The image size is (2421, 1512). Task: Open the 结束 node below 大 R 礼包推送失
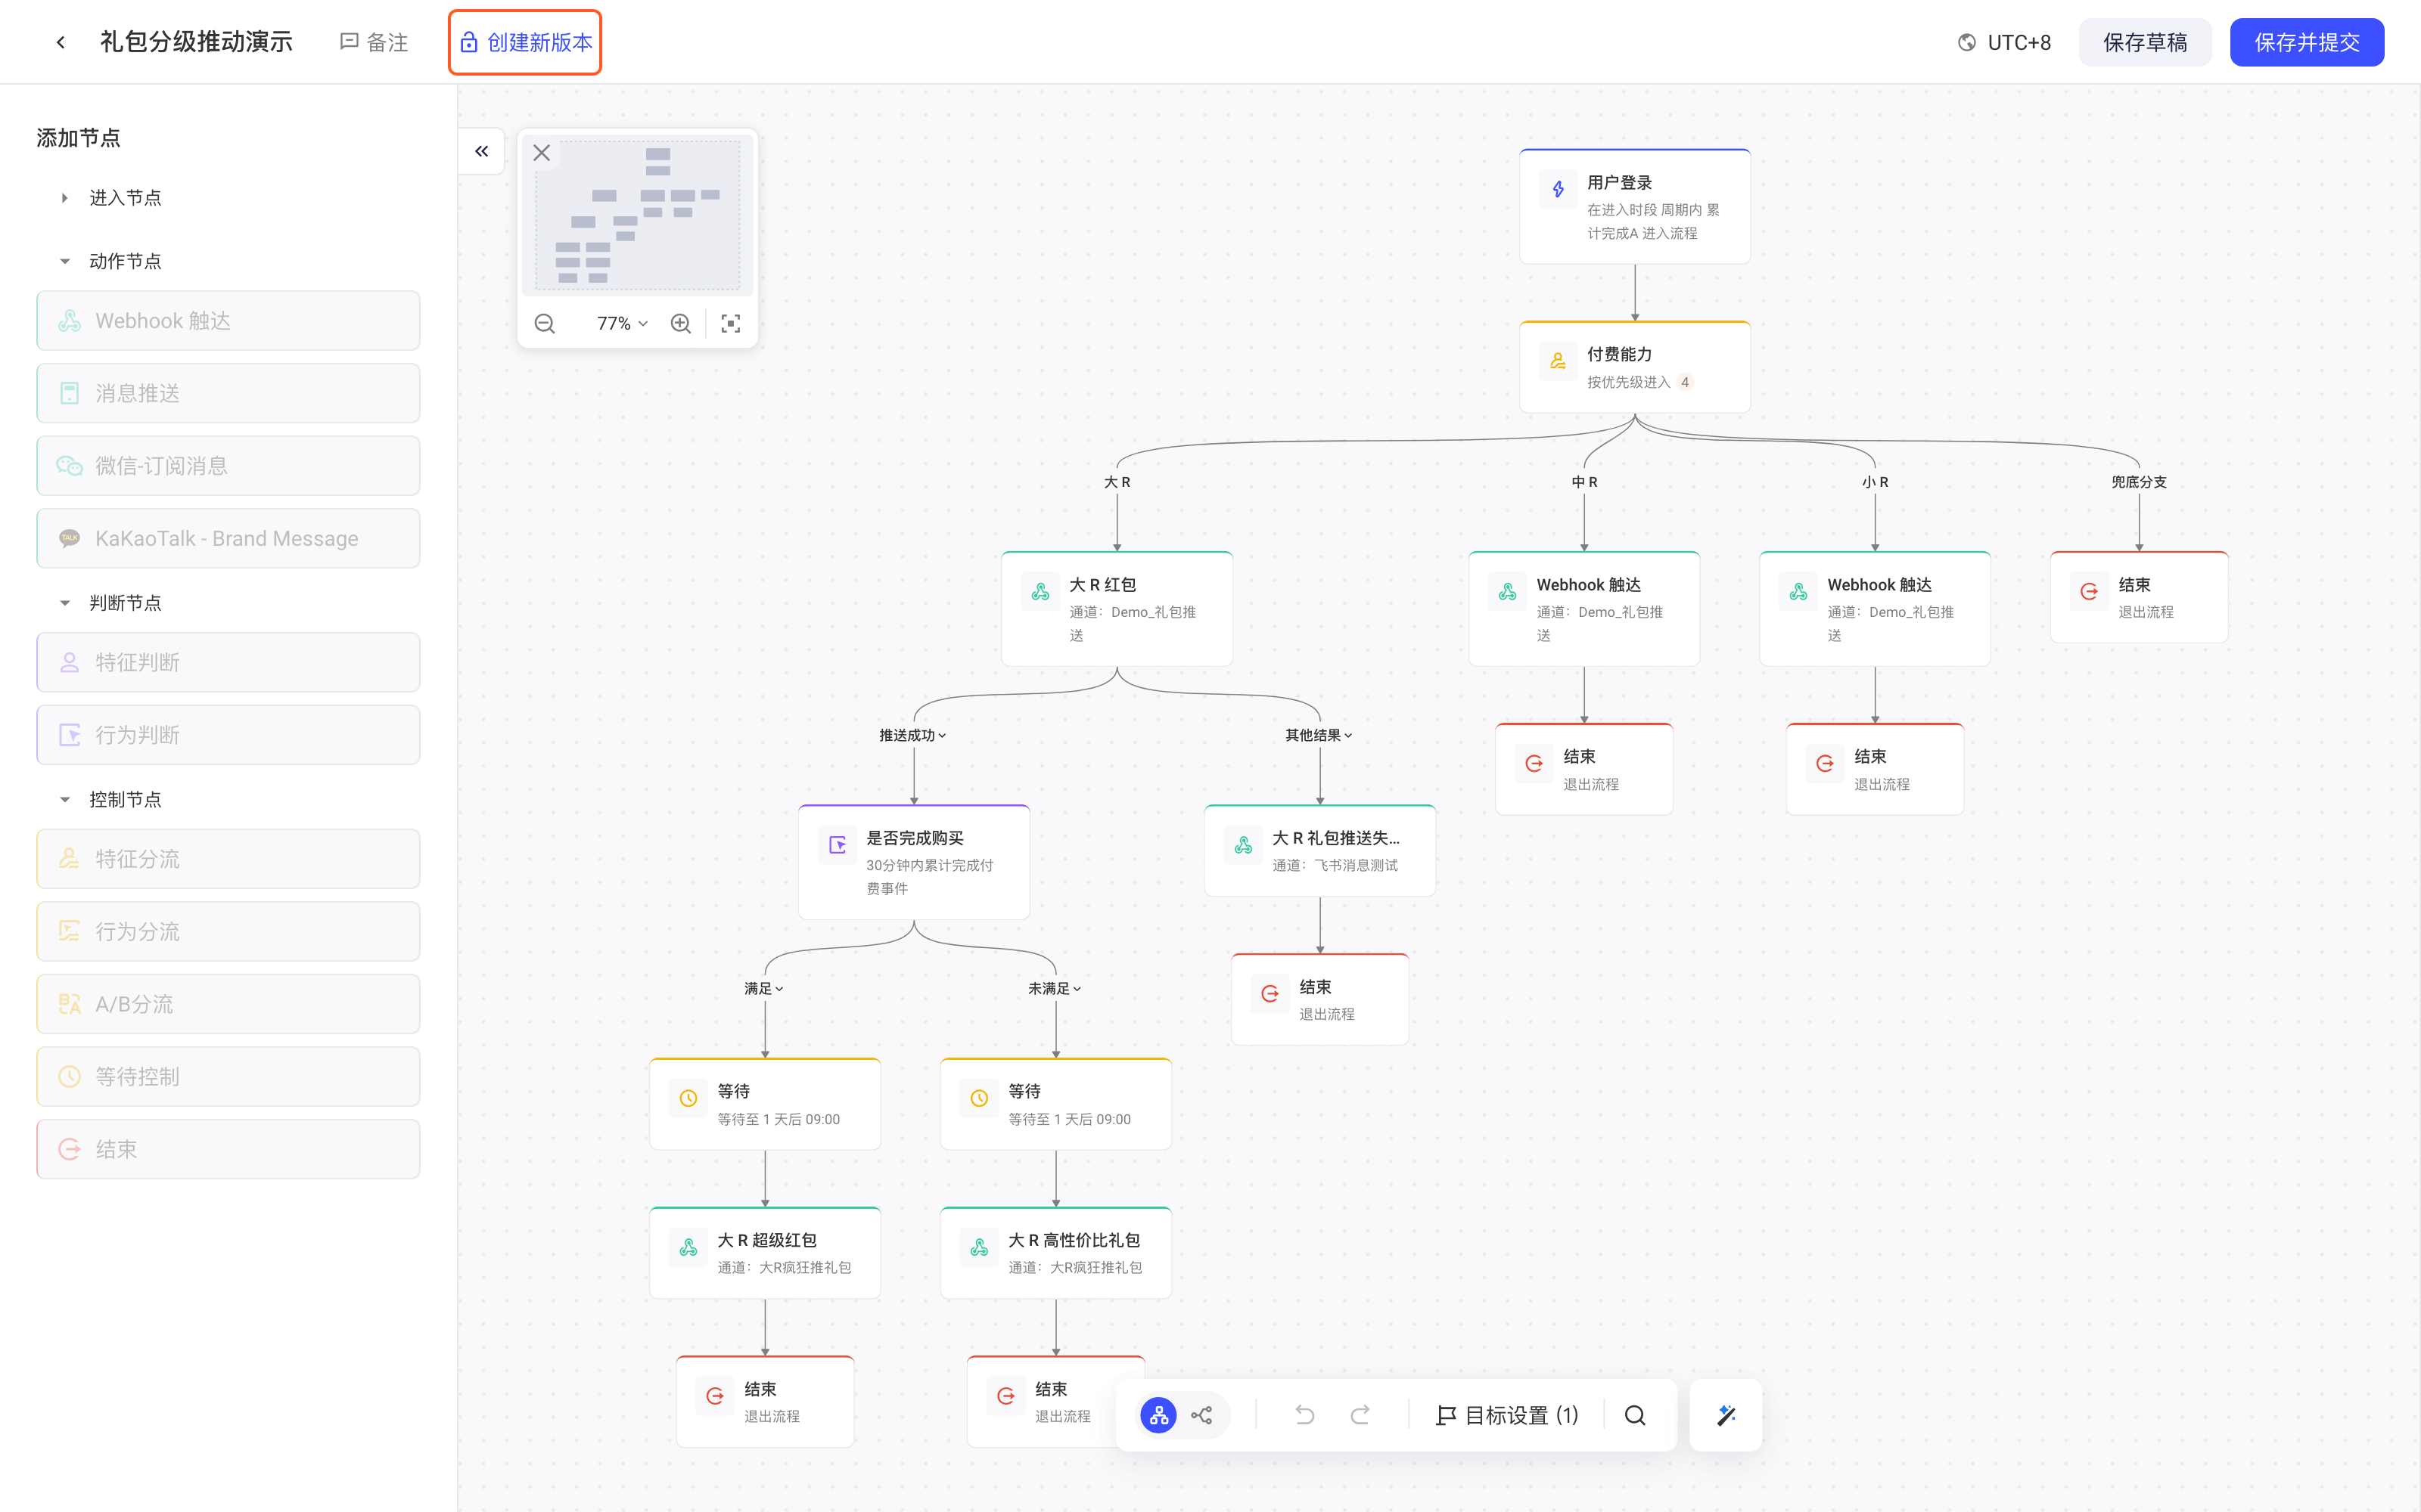click(x=1319, y=1000)
